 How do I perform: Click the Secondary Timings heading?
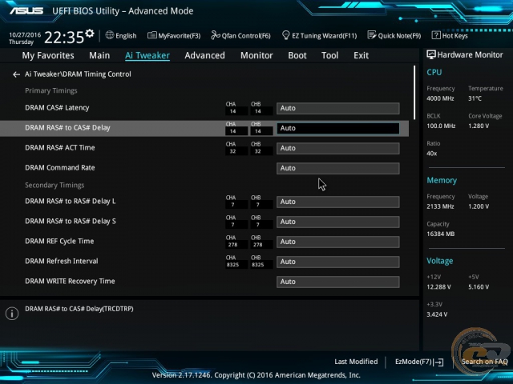55,185
